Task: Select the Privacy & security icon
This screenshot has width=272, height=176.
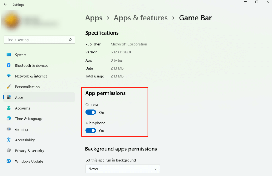Action: tap(9, 151)
